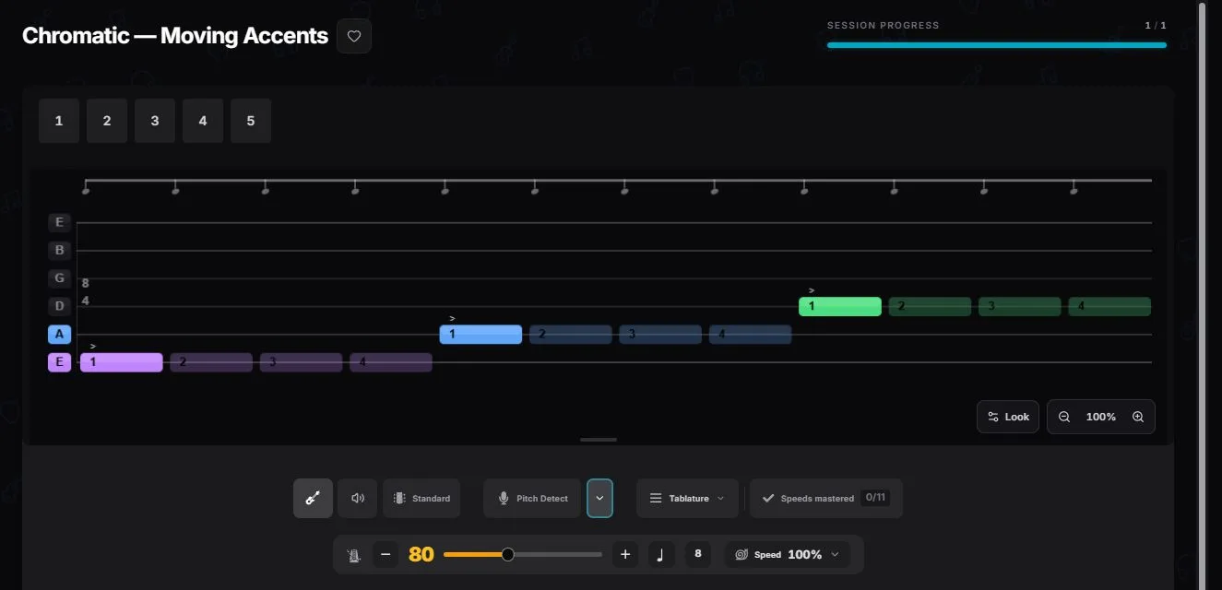Viewport: 1222px width, 590px height.
Task: Click the tempo slider handle
Action: click(x=507, y=554)
